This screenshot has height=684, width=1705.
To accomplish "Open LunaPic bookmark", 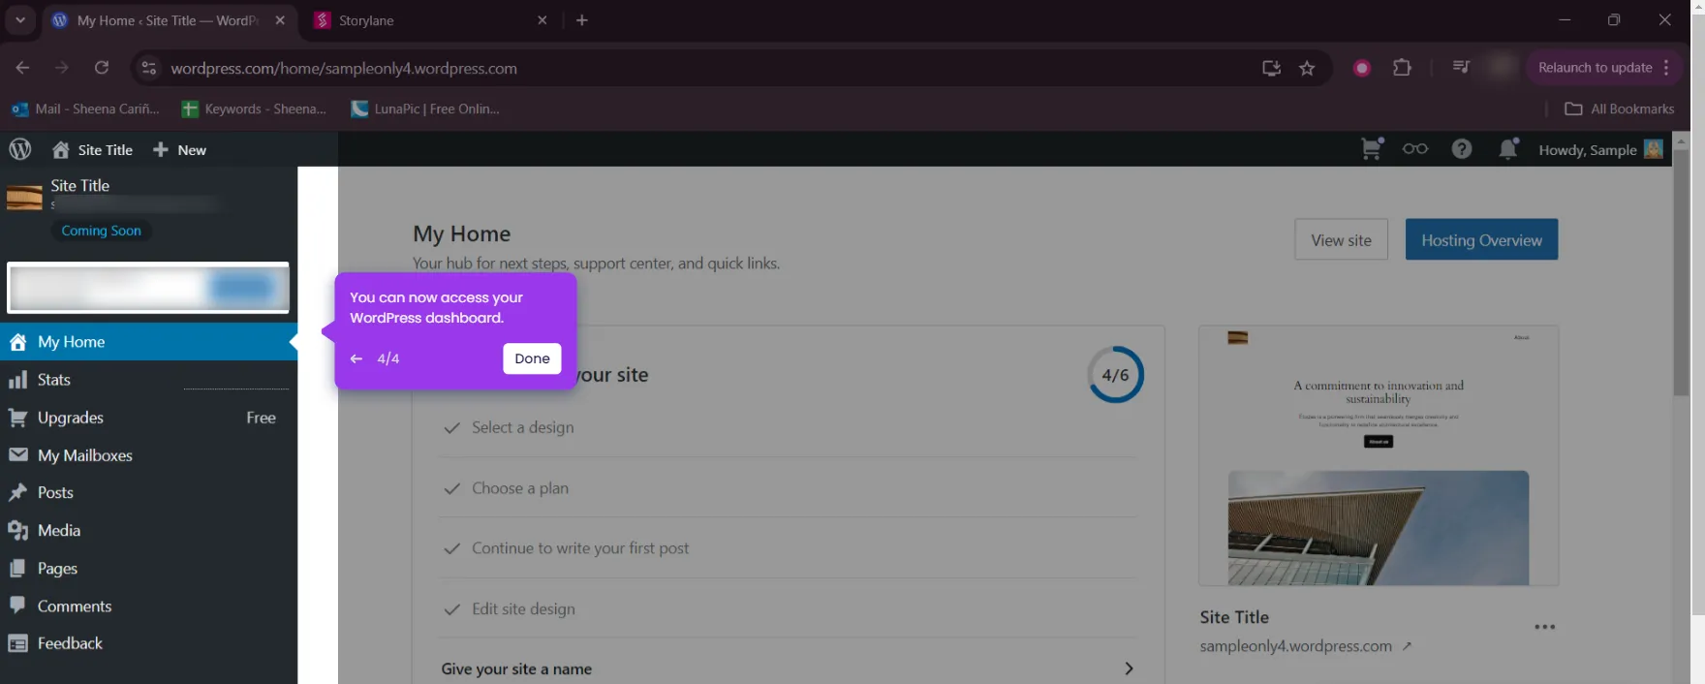I will pyautogui.click(x=425, y=109).
